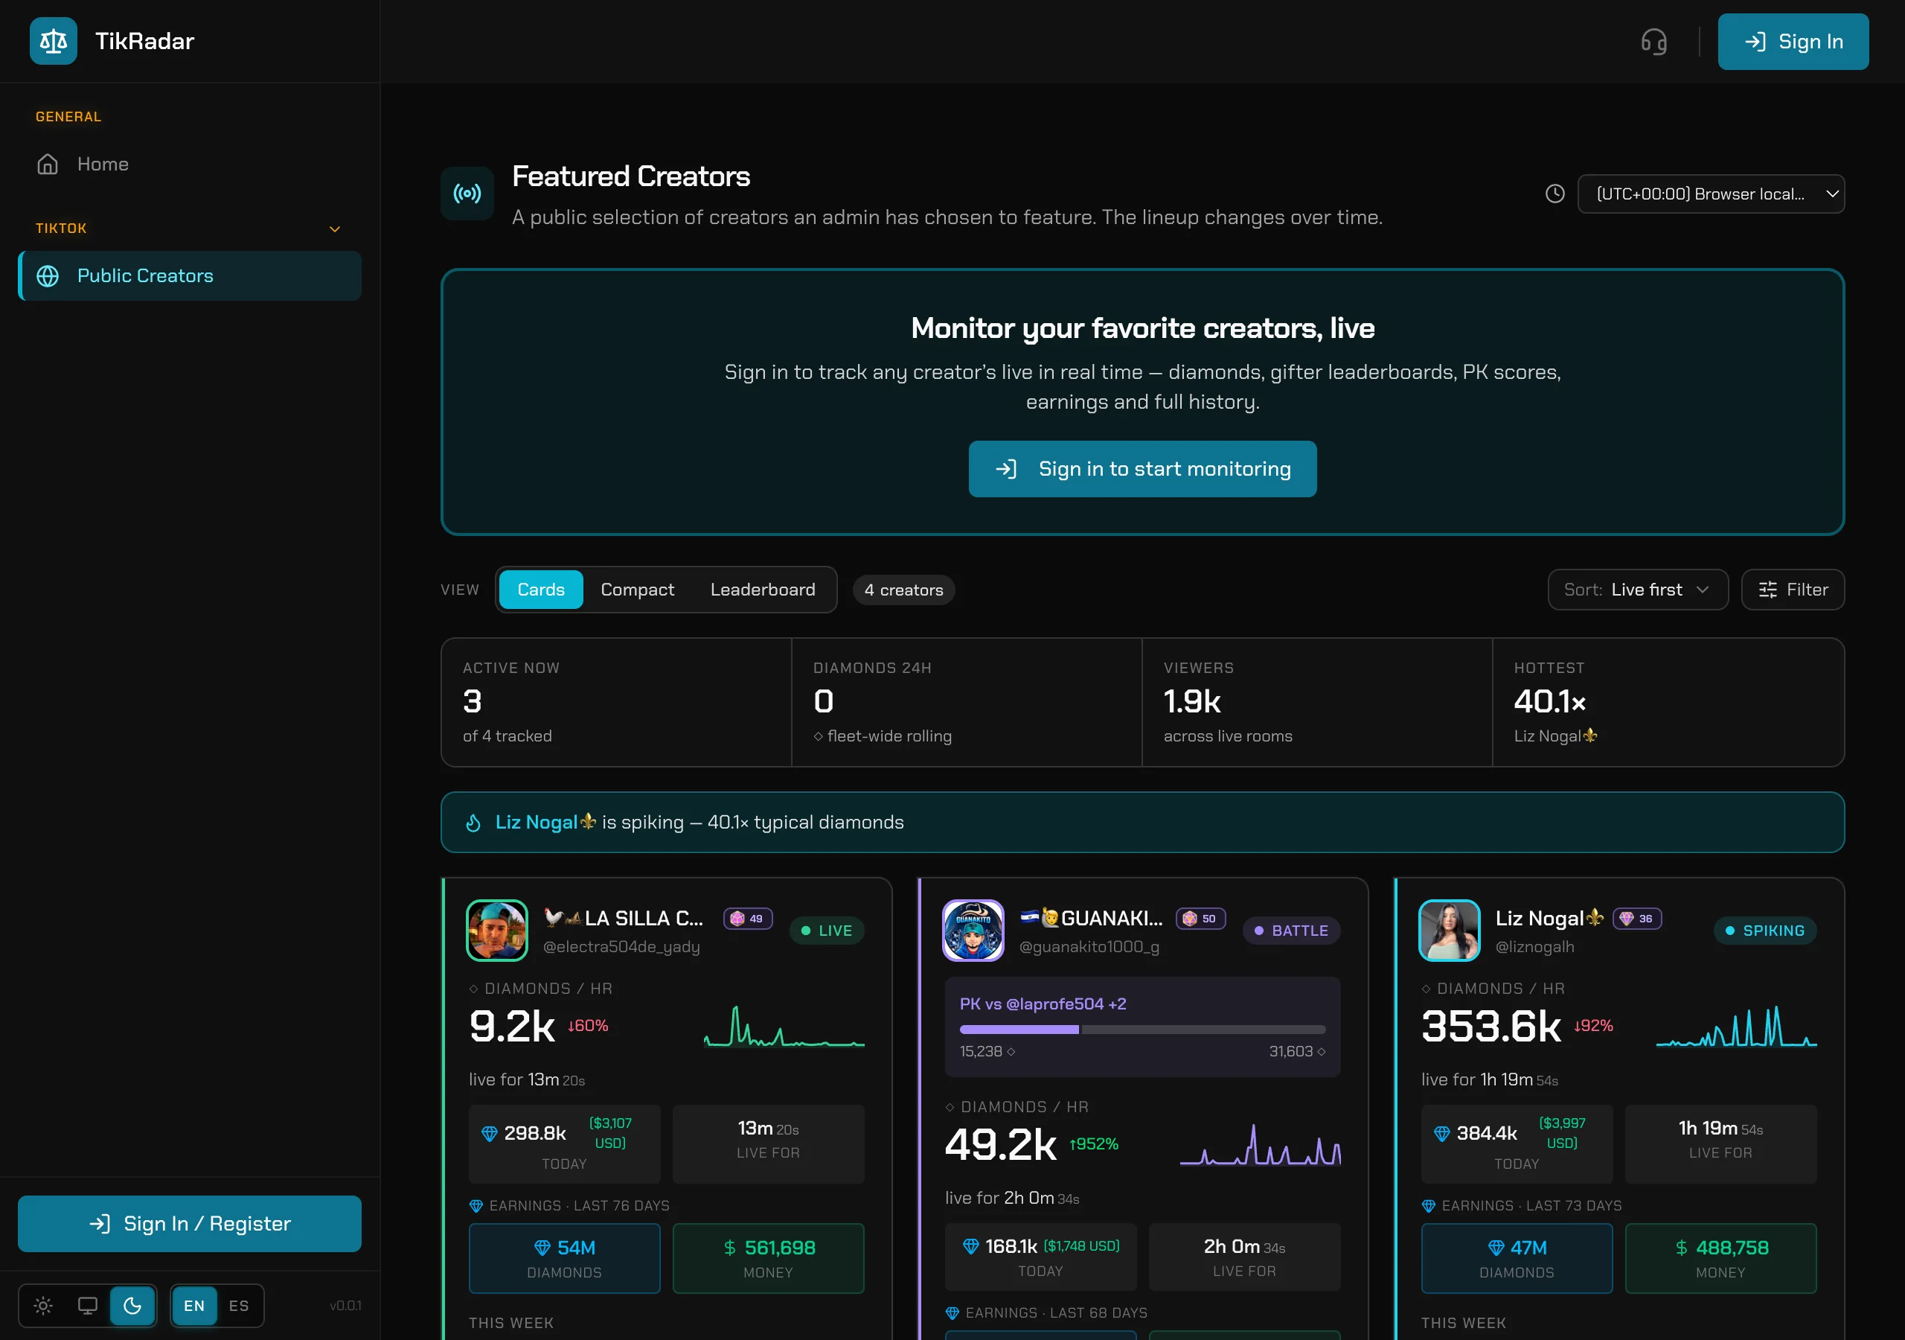Click the purple sparkline on GUANAKI card
The height and width of the screenshot is (1340, 1905).
pos(1261,1145)
